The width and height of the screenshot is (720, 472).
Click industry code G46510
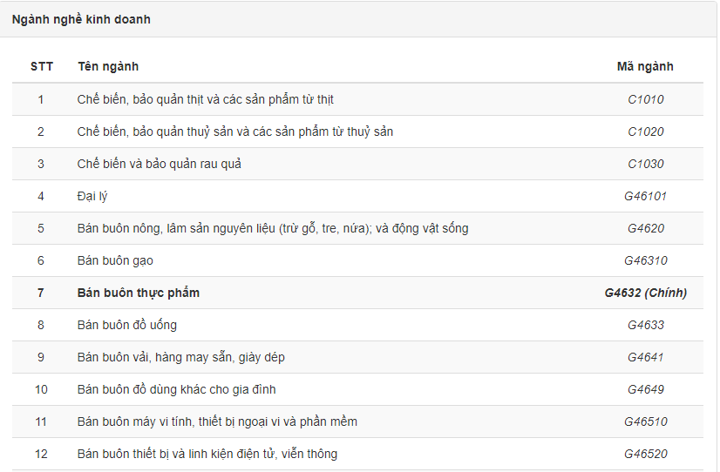(645, 421)
